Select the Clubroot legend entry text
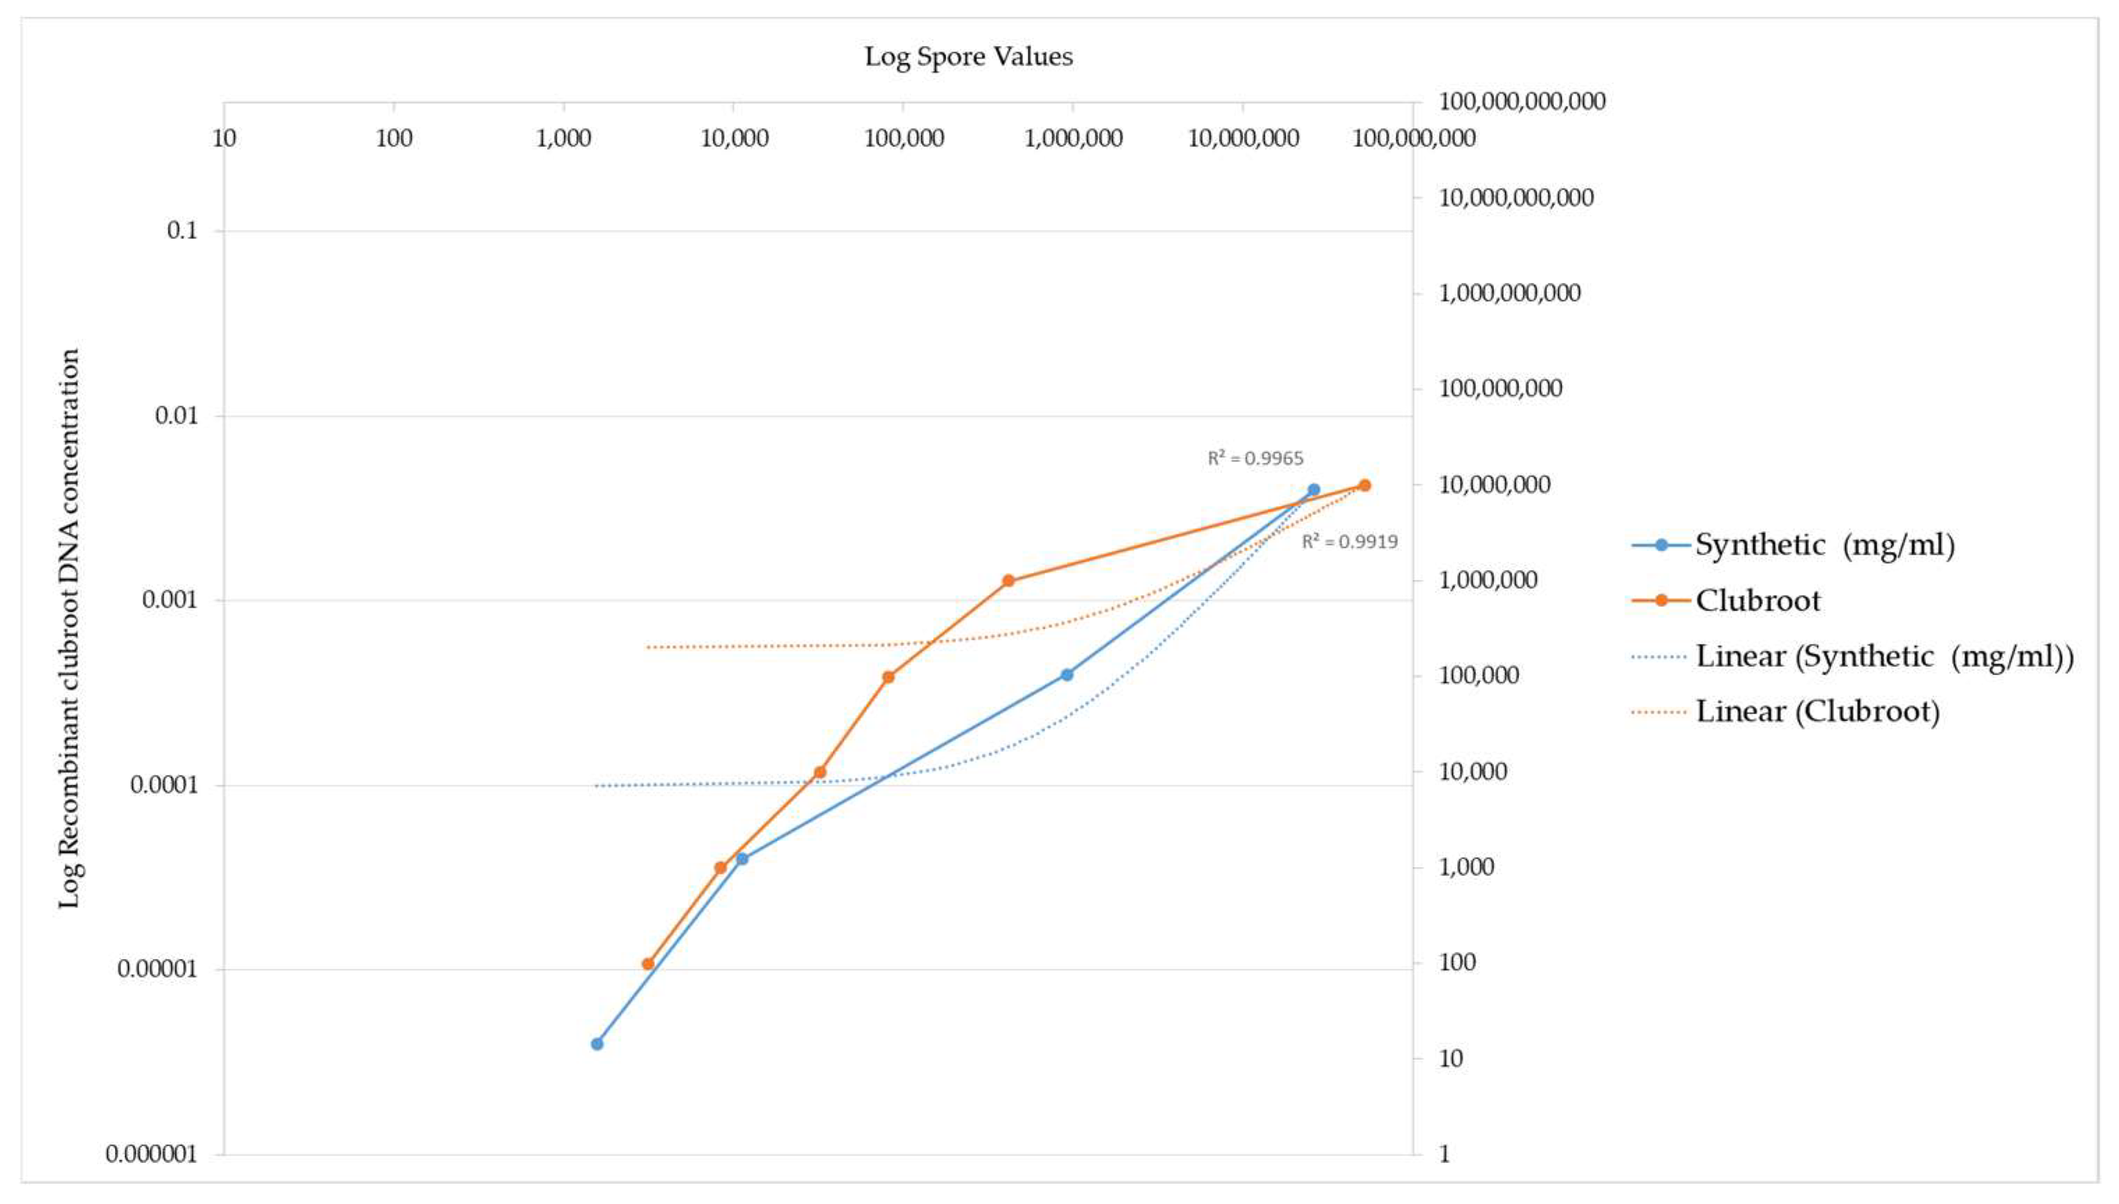This screenshot has height=1204, width=2119. [1757, 601]
